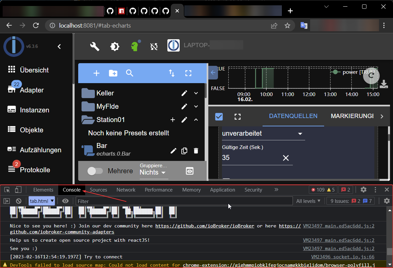393x268 pixels.
Task: Show more DevTools tabs with the double chevron
Action: point(276,190)
